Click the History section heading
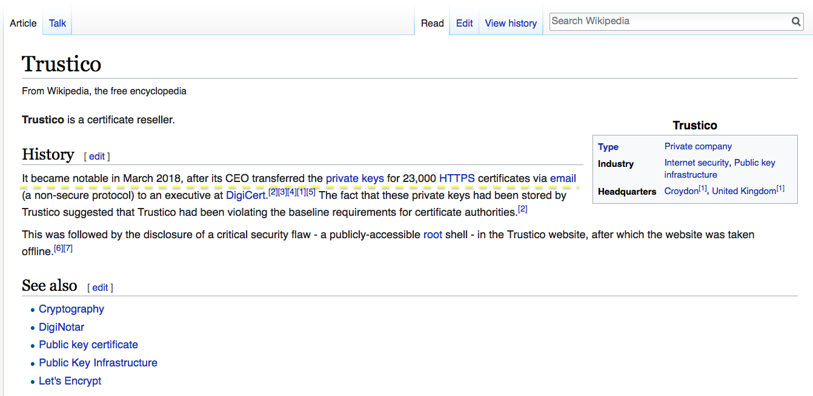Viewport: 813px width, 396px height. pos(48,155)
